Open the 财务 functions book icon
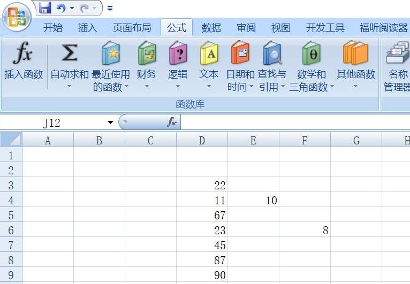This screenshot has height=284, width=410. click(x=147, y=53)
